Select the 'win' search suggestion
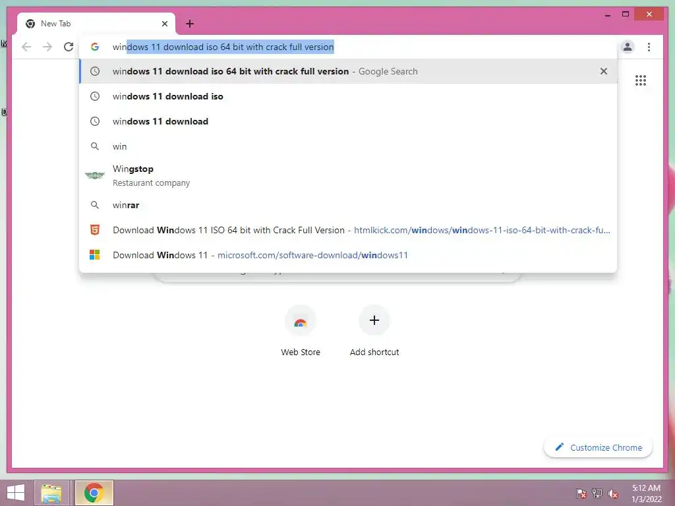The image size is (675, 506). point(348,146)
